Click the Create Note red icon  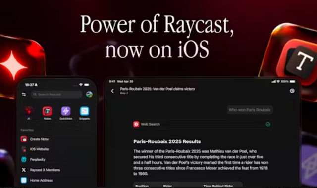[x=24, y=139]
